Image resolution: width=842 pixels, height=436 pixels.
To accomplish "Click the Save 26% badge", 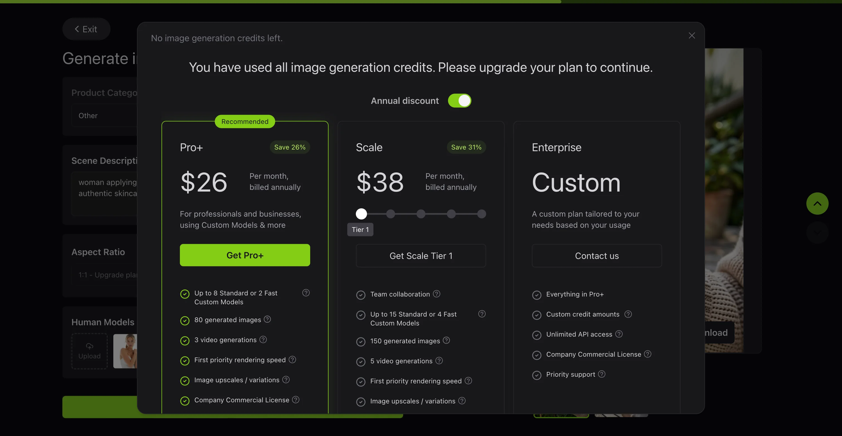I will point(290,147).
